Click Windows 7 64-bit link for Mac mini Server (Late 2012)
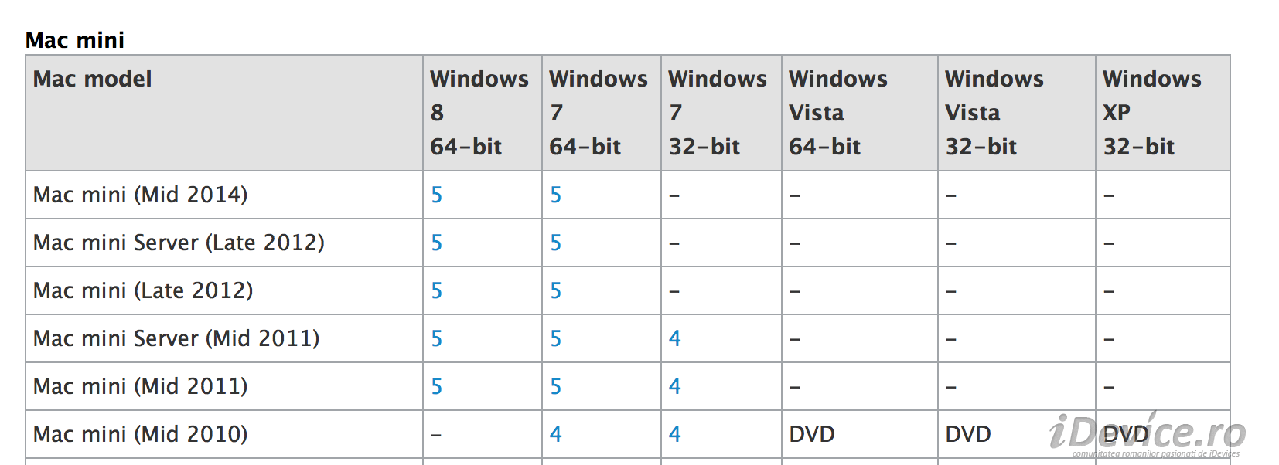1279x465 pixels. pyautogui.click(x=556, y=243)
